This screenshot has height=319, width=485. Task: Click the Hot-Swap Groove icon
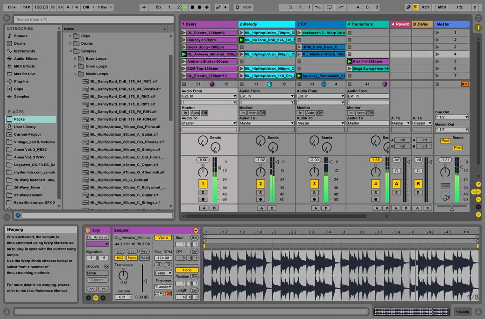(x=106, y=266)
